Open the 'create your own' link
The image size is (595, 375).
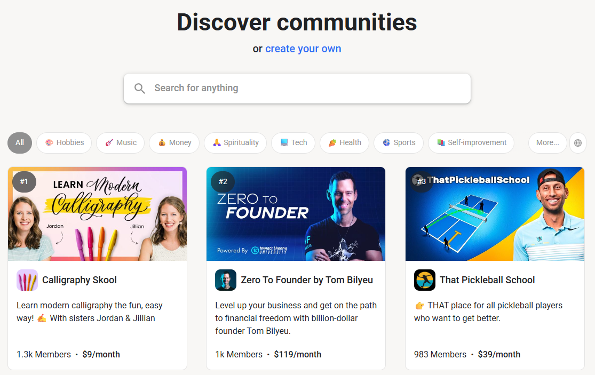pos(303,49)
